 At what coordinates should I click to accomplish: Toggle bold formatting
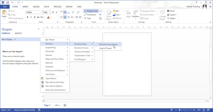[x=28, y=17]
